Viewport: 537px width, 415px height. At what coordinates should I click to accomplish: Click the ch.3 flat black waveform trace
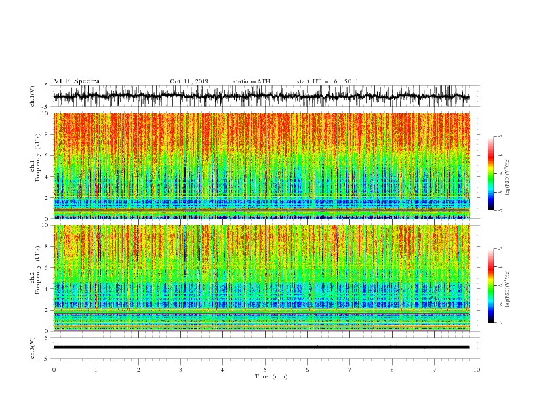tap(261, 347)
